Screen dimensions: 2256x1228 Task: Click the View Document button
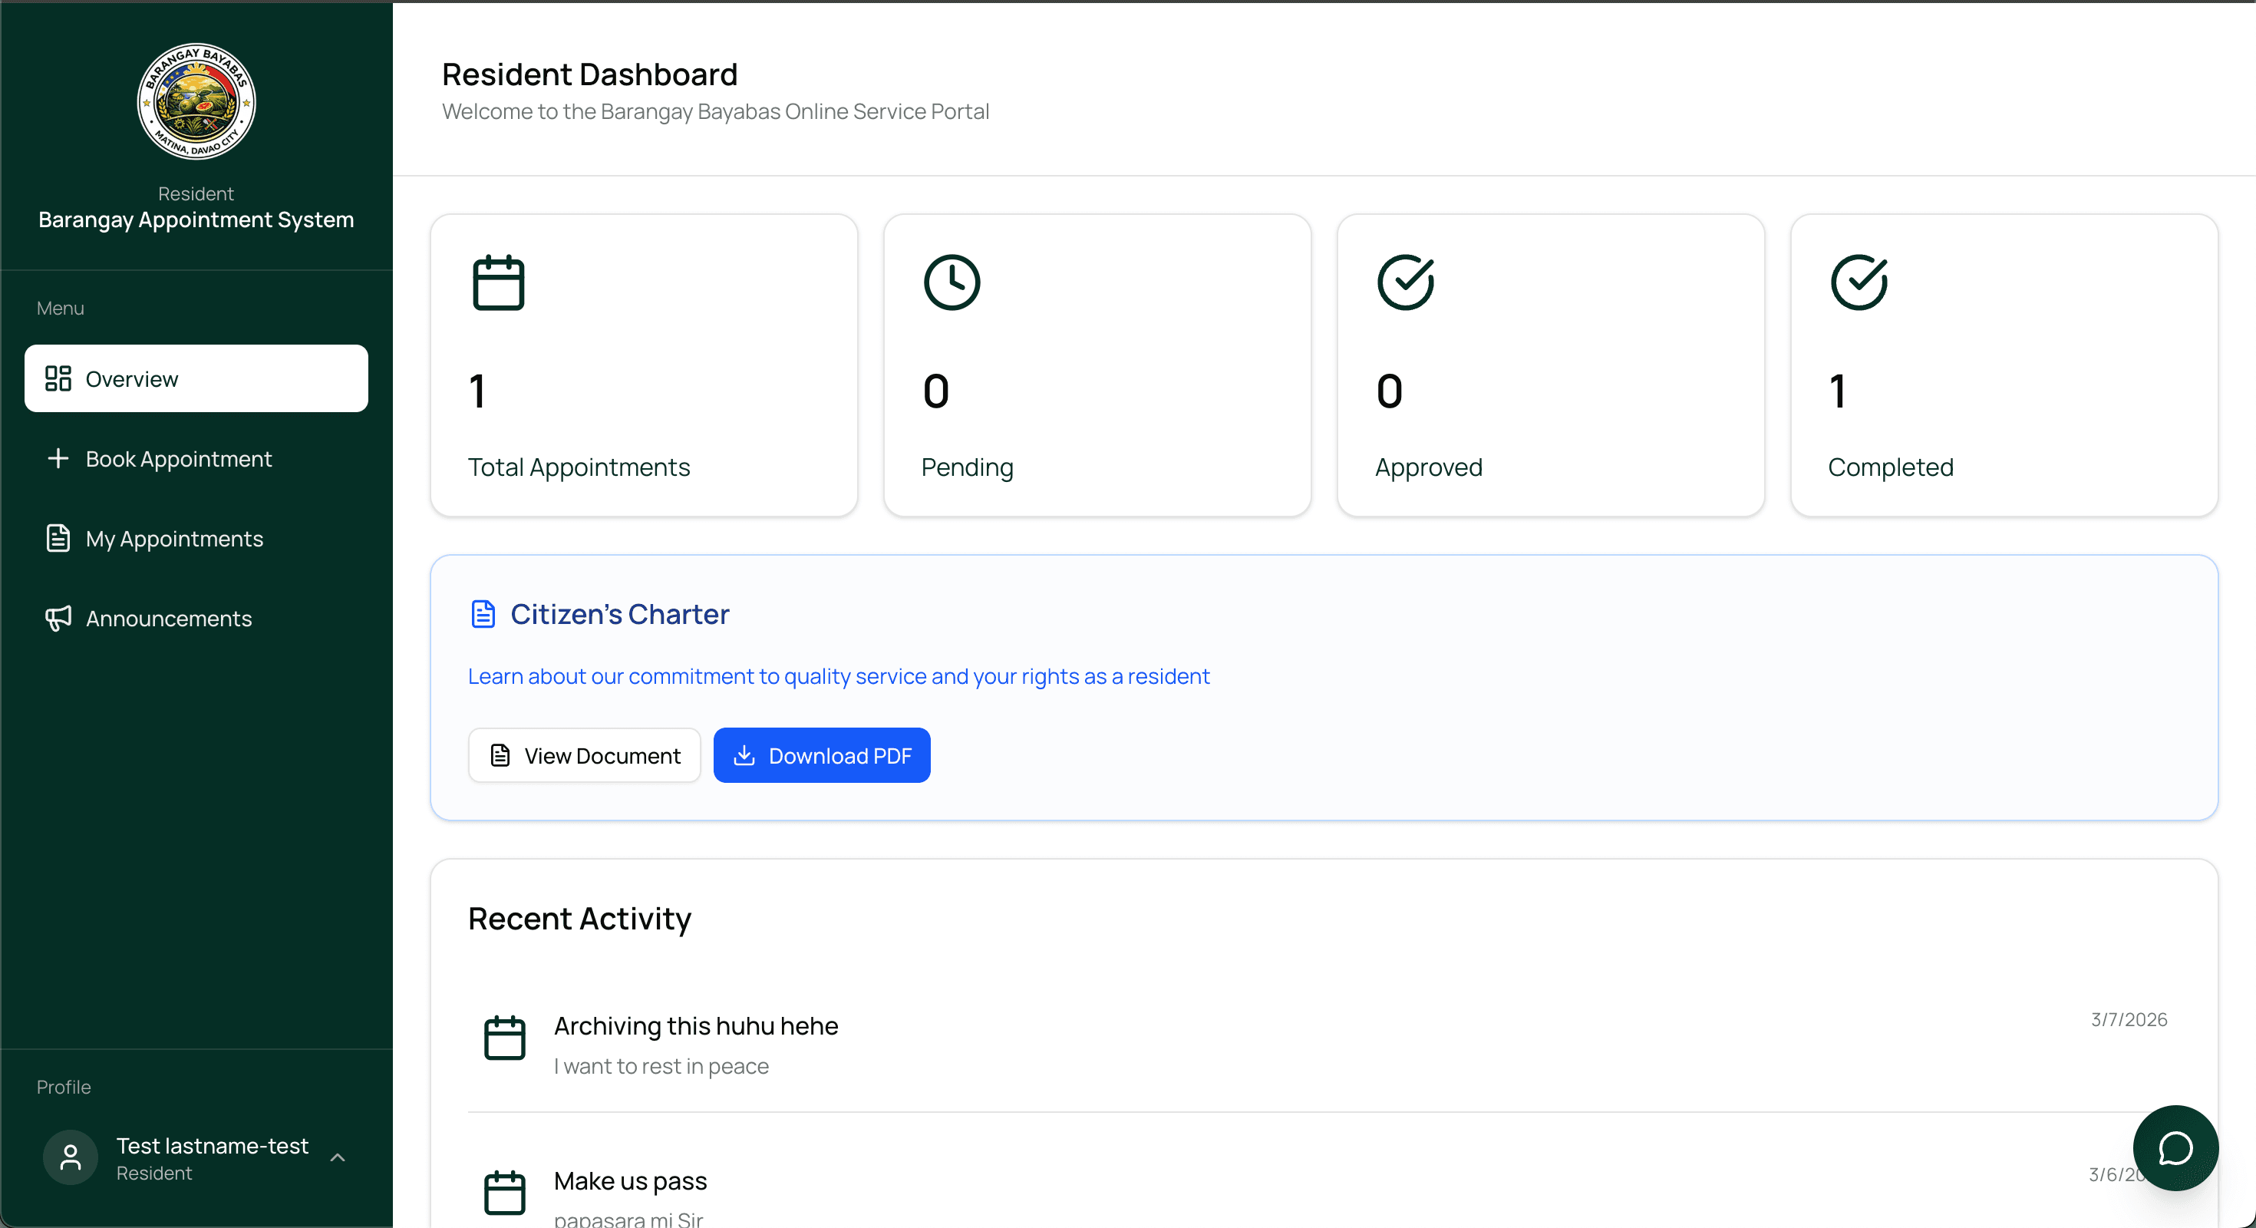pyautogui.click(x=584, y=755)
